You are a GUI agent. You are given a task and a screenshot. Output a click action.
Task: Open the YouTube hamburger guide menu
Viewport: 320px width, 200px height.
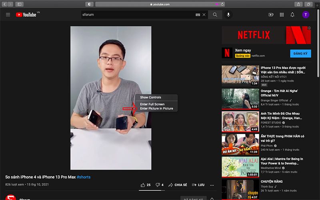[x=8, y=15]
